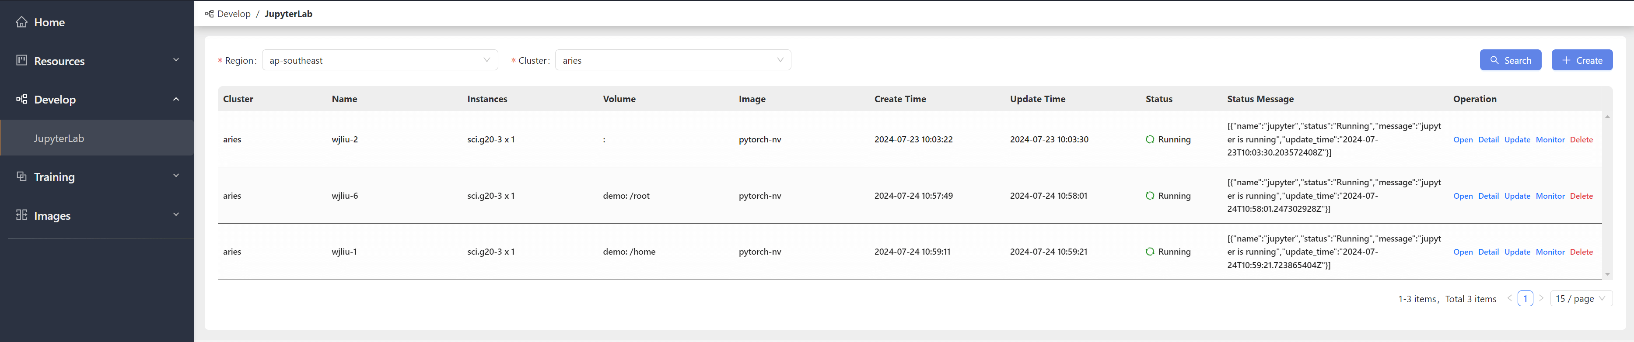1634x342 pixels.
Task: Click the Develop node icon in sidebar
Action: pos(21,99)
